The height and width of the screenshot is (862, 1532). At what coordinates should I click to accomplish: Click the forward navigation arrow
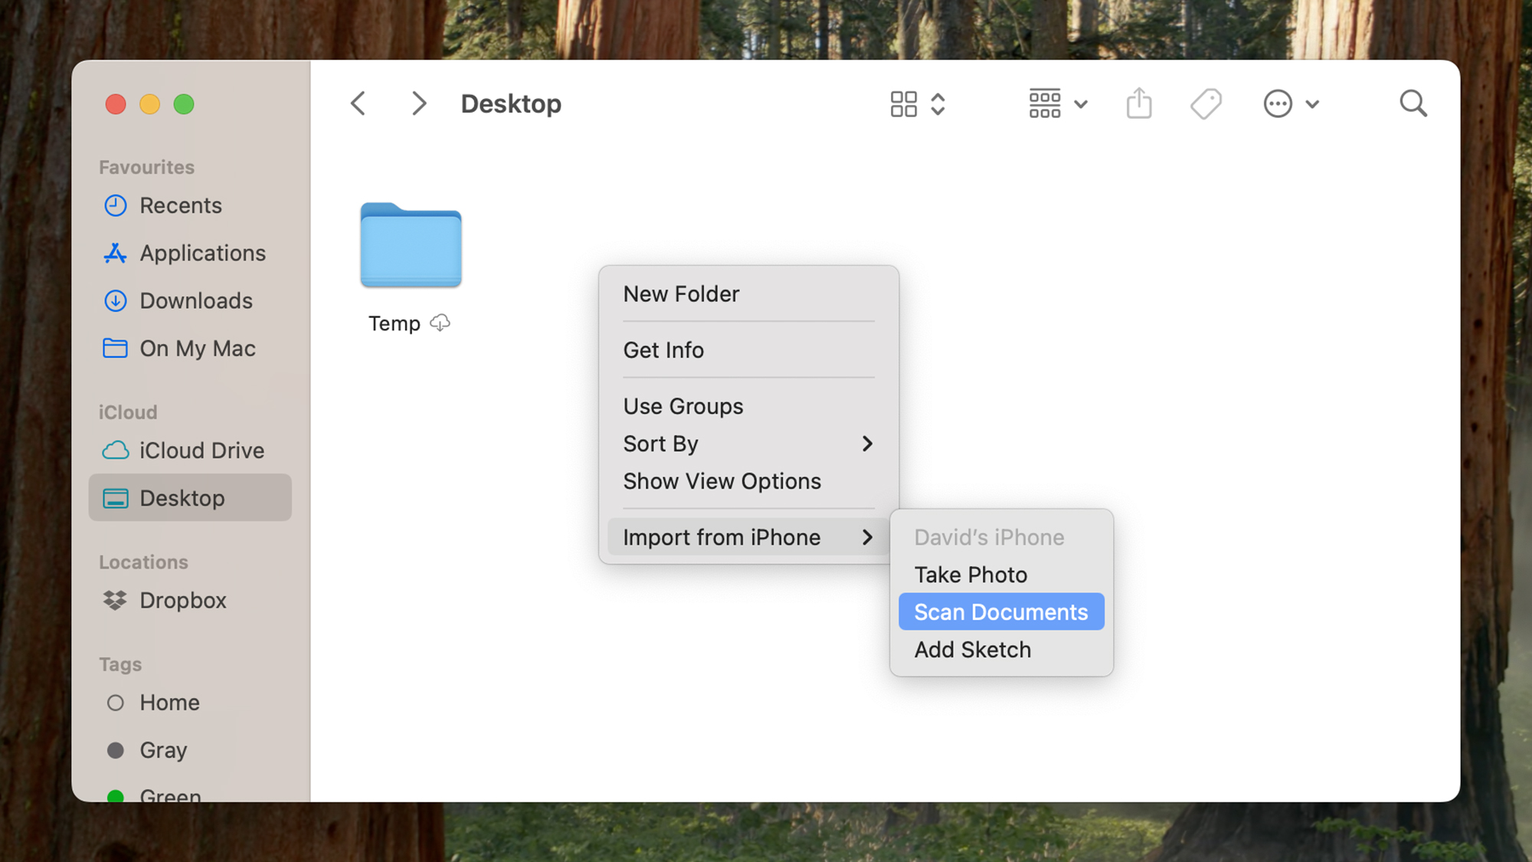[418, 103]
